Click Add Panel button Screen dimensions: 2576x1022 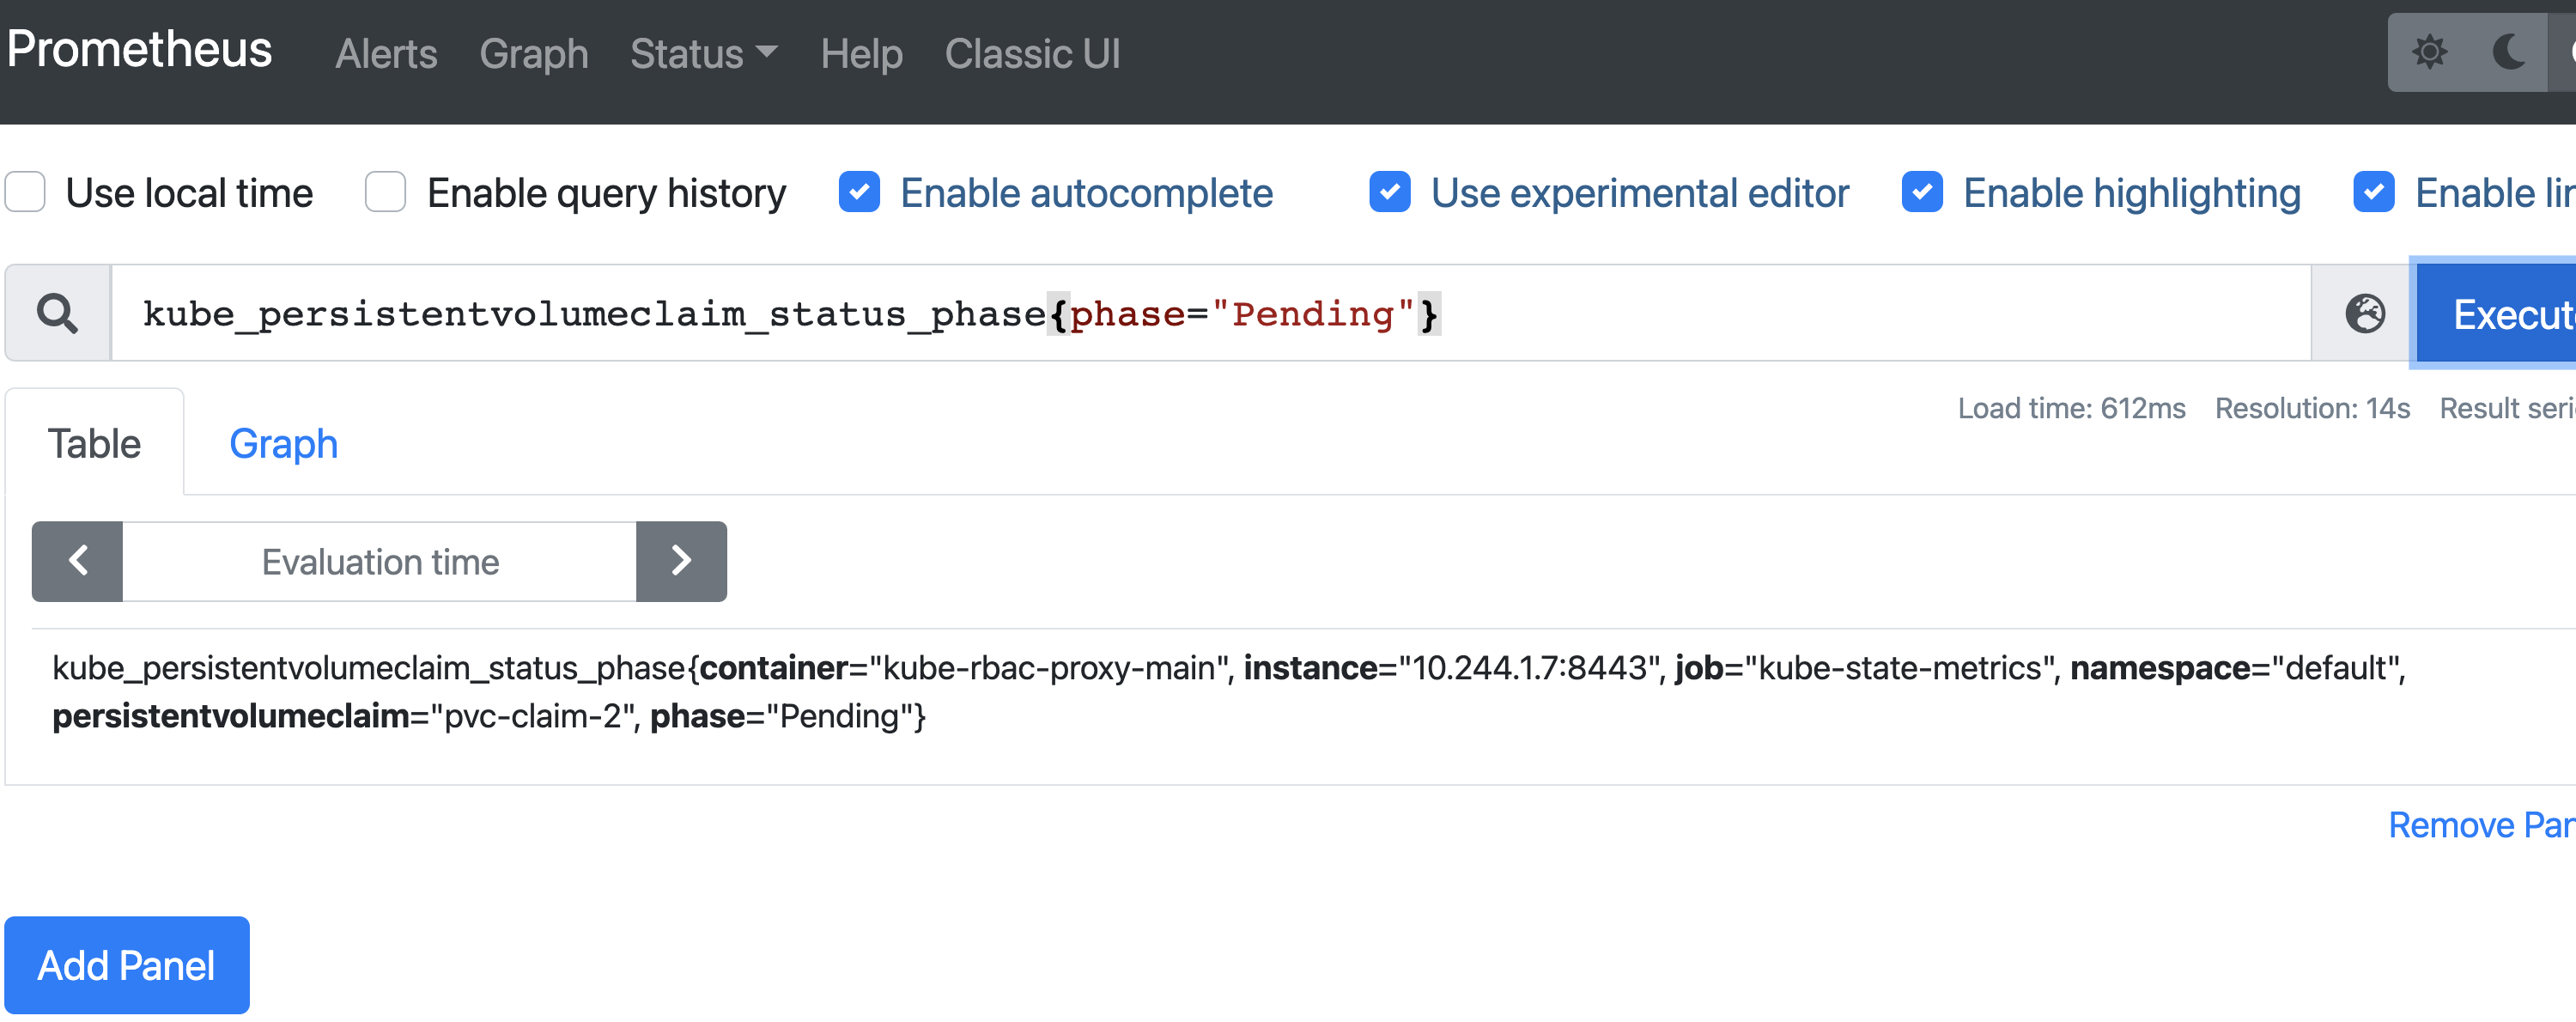coord(127,965)
